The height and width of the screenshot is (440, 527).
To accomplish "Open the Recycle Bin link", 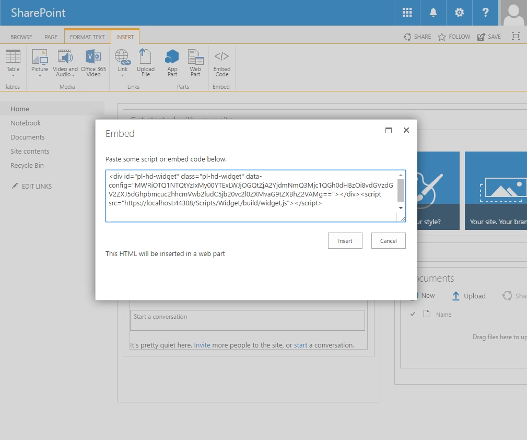I will 27,166.
